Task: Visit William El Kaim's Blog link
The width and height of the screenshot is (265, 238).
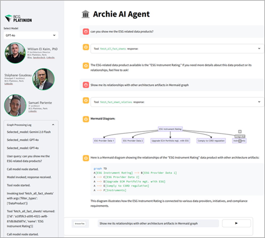Action: (30, 58)
